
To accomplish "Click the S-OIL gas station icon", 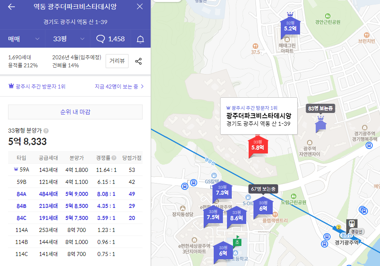I will (x=248, y=197).
